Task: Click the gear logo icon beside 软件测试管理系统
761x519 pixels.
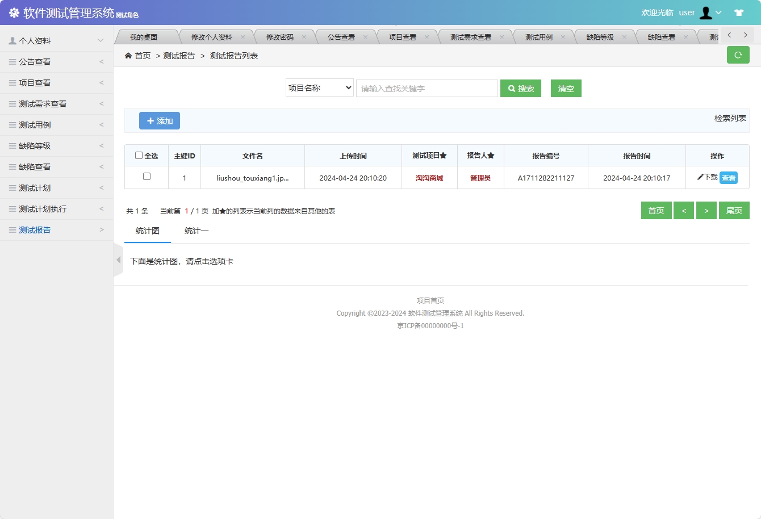Action: 14,12
